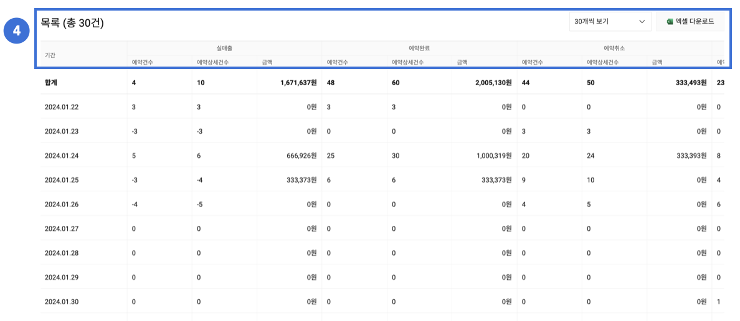
Task: Click the 예약취소 column group header
Action: [614, 48]
